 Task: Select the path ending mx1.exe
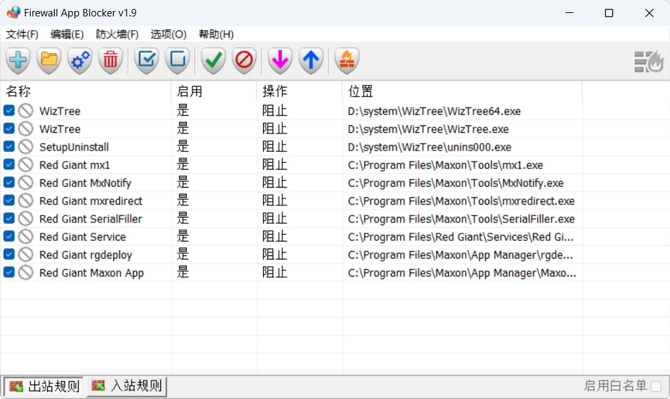click(445, 165)
